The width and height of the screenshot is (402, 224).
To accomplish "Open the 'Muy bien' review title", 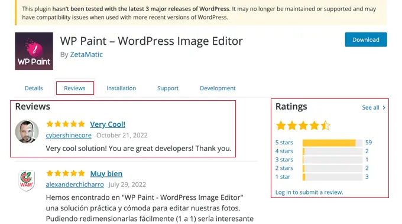I will 106,174.
